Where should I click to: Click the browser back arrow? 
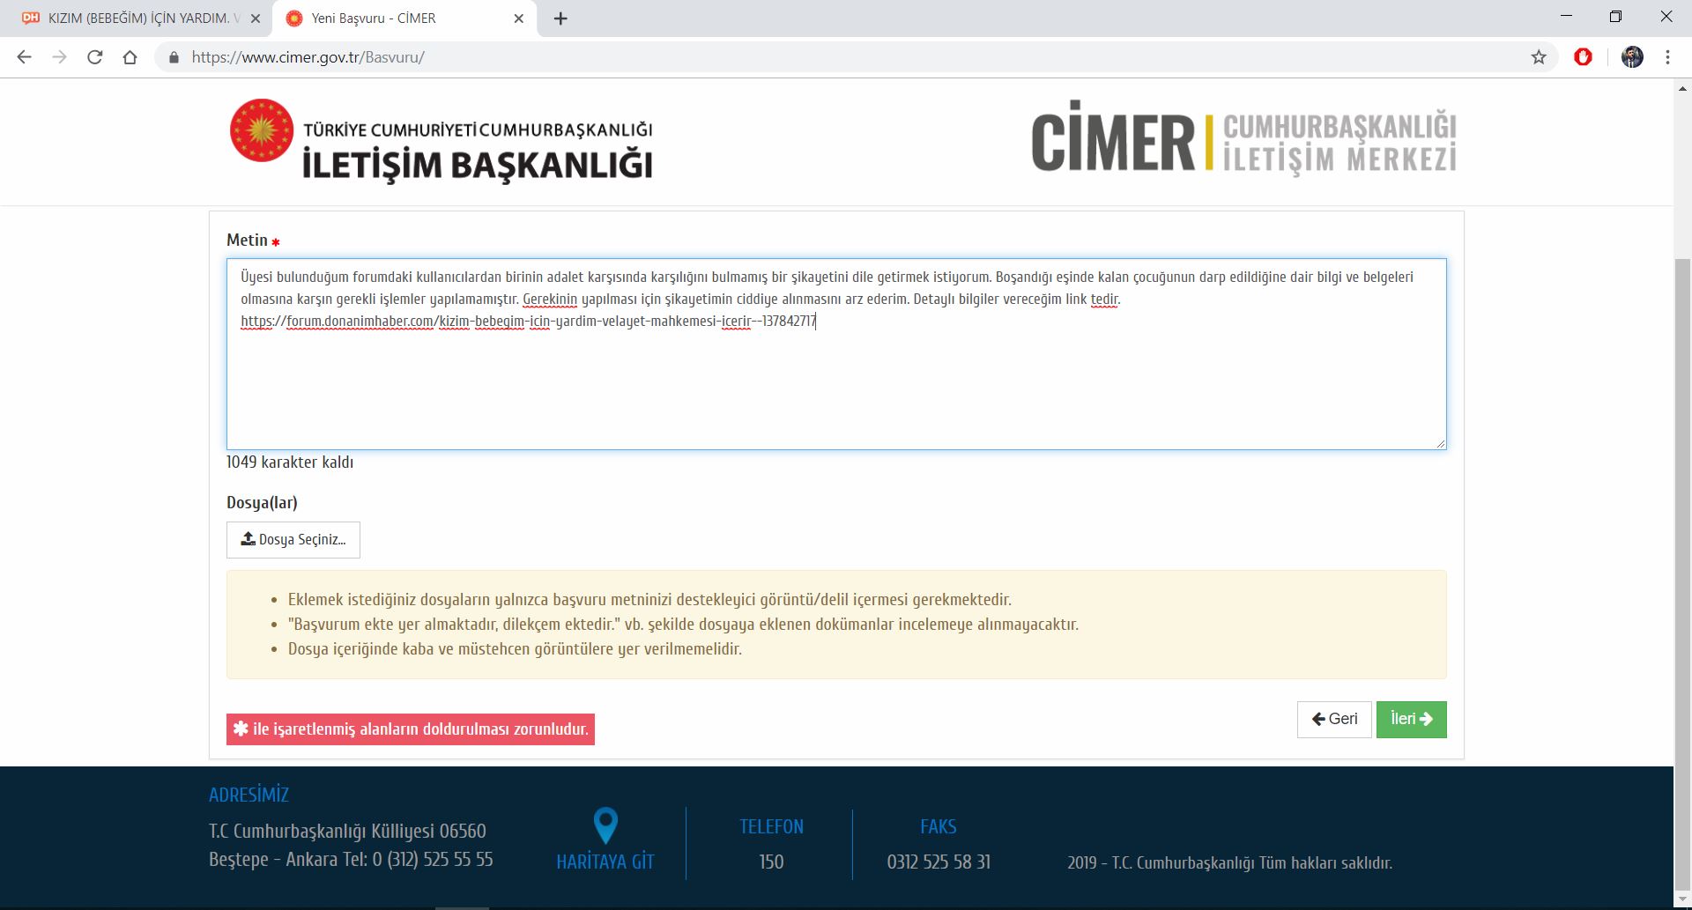(25, 57)
